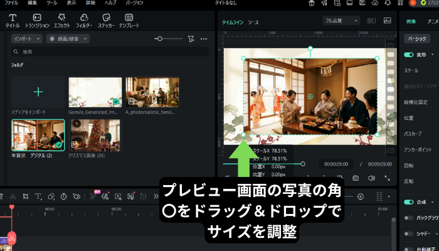Viewport: 439px width, 251px height.
Task: Click the keyframe diamonds icon in timeline toolbar
Action: (77, 196)
